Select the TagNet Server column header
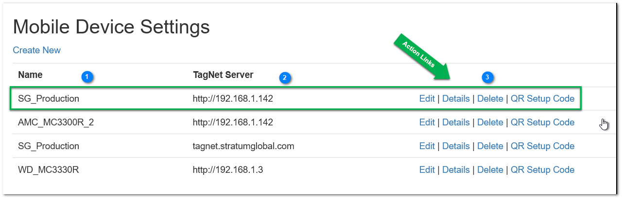This screenshot has height=199, width=622. [223, 75]
